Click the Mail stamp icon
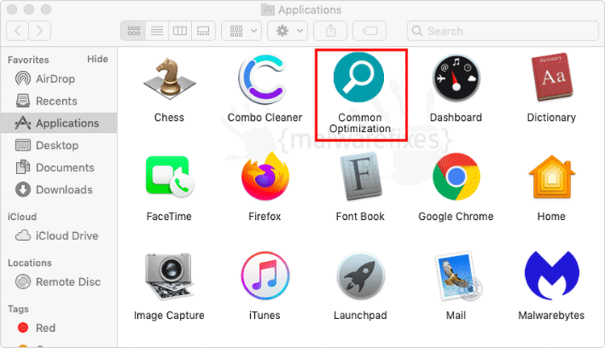 [457, 276]
